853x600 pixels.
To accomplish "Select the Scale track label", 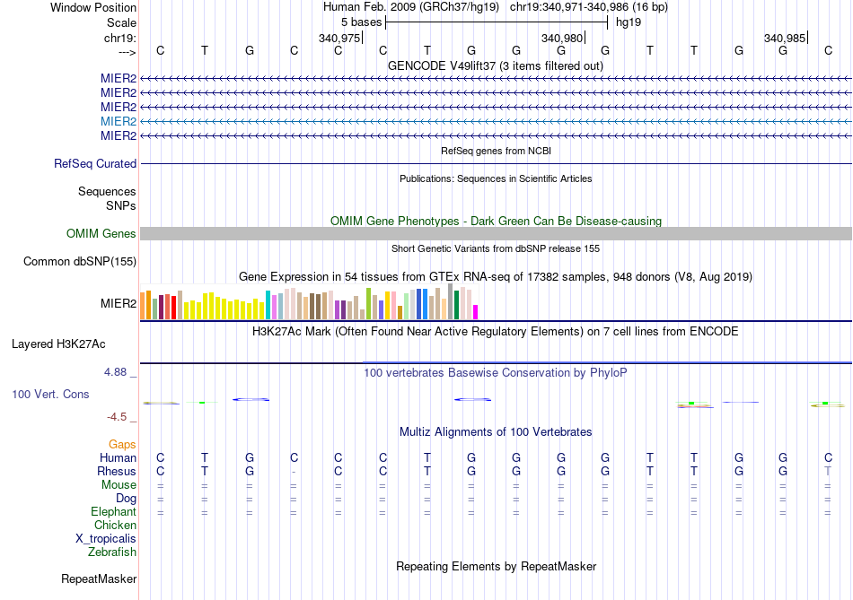I will click(x=121, y=22).
